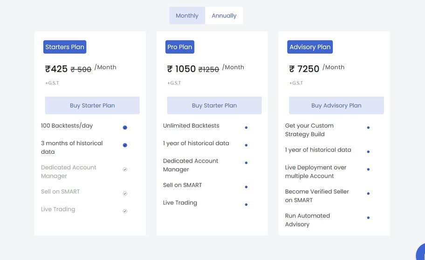Click the struck-through ₹1250 price
This screenshot has height=260, width=425.
(209, 70)
